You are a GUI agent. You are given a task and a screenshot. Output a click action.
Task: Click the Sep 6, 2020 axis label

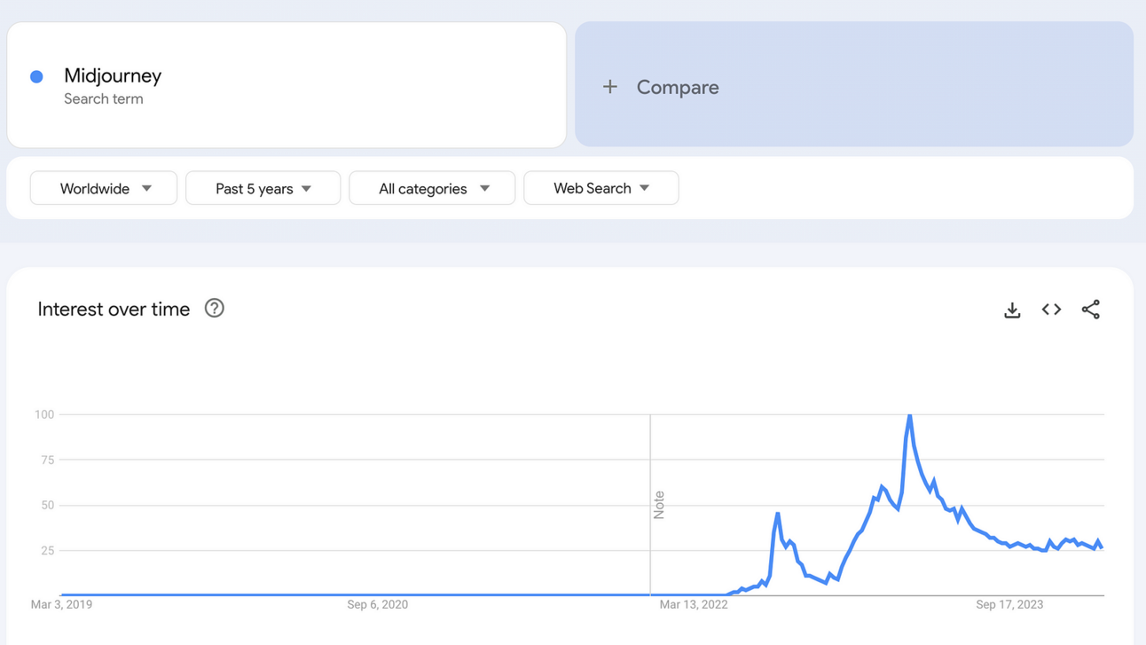(x=378, y=604)
